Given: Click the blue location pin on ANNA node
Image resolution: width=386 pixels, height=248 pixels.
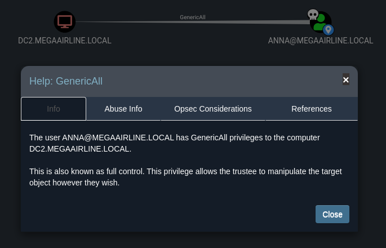Looking at the screenshot, I should pos(329,30).
